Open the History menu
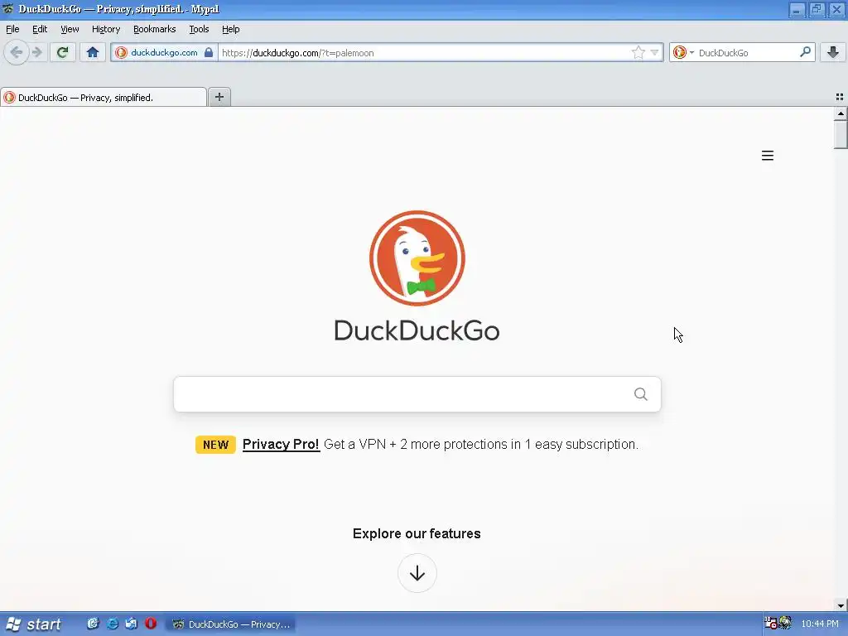848x636 pixels. (x=106, y=29)
